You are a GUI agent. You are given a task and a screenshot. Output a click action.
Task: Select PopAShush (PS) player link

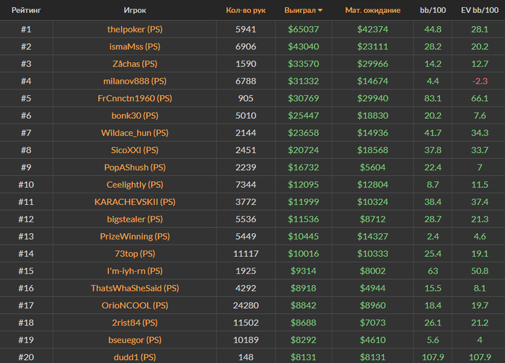[x=135, y=167]
